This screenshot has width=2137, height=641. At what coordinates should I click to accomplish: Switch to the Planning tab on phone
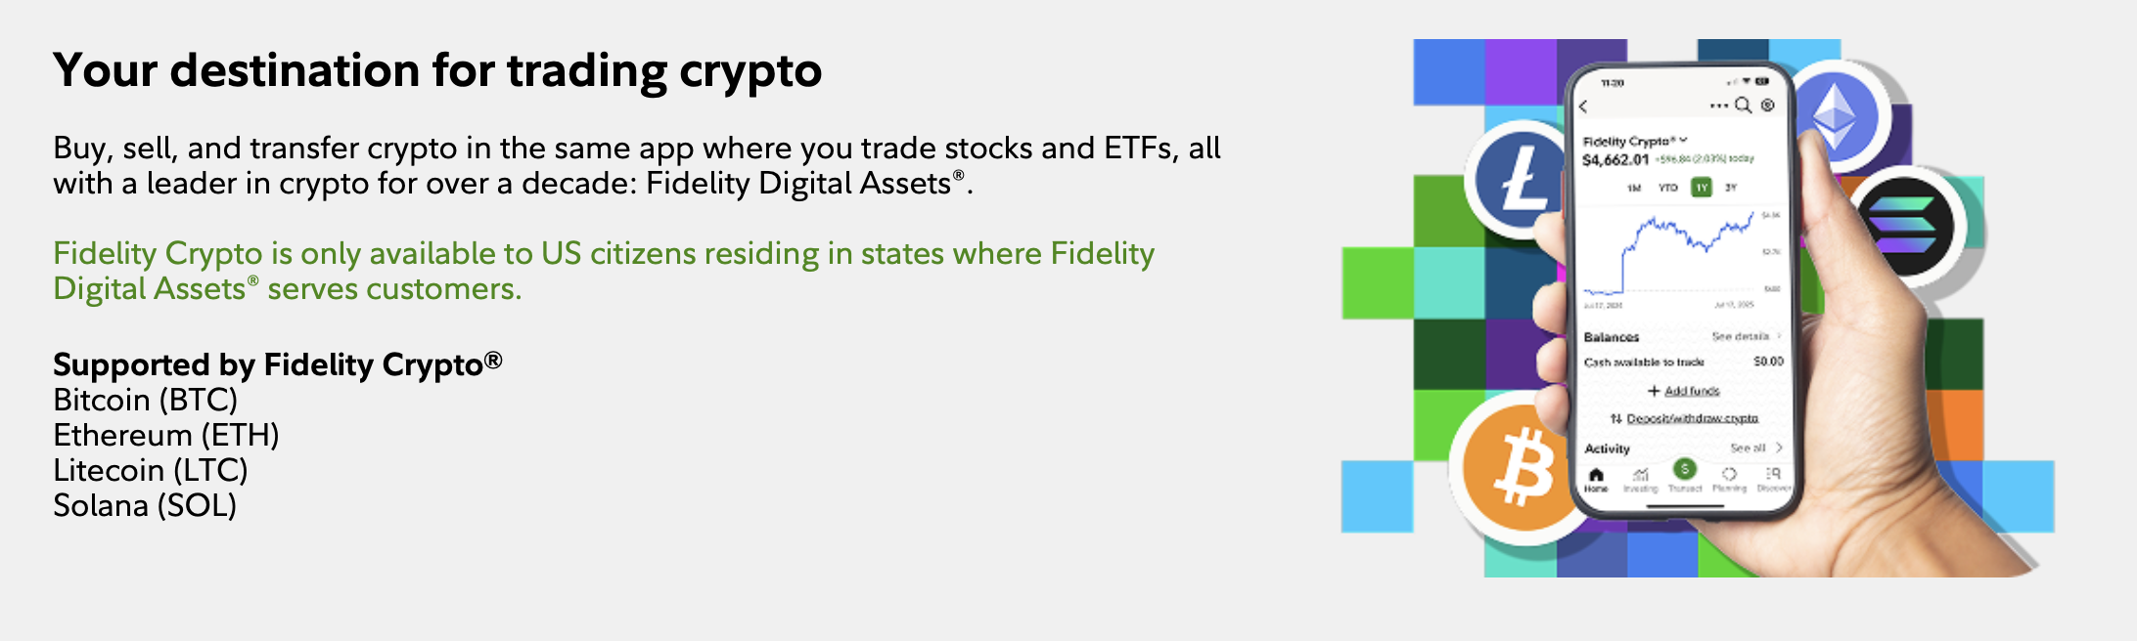pos(1729,479)
